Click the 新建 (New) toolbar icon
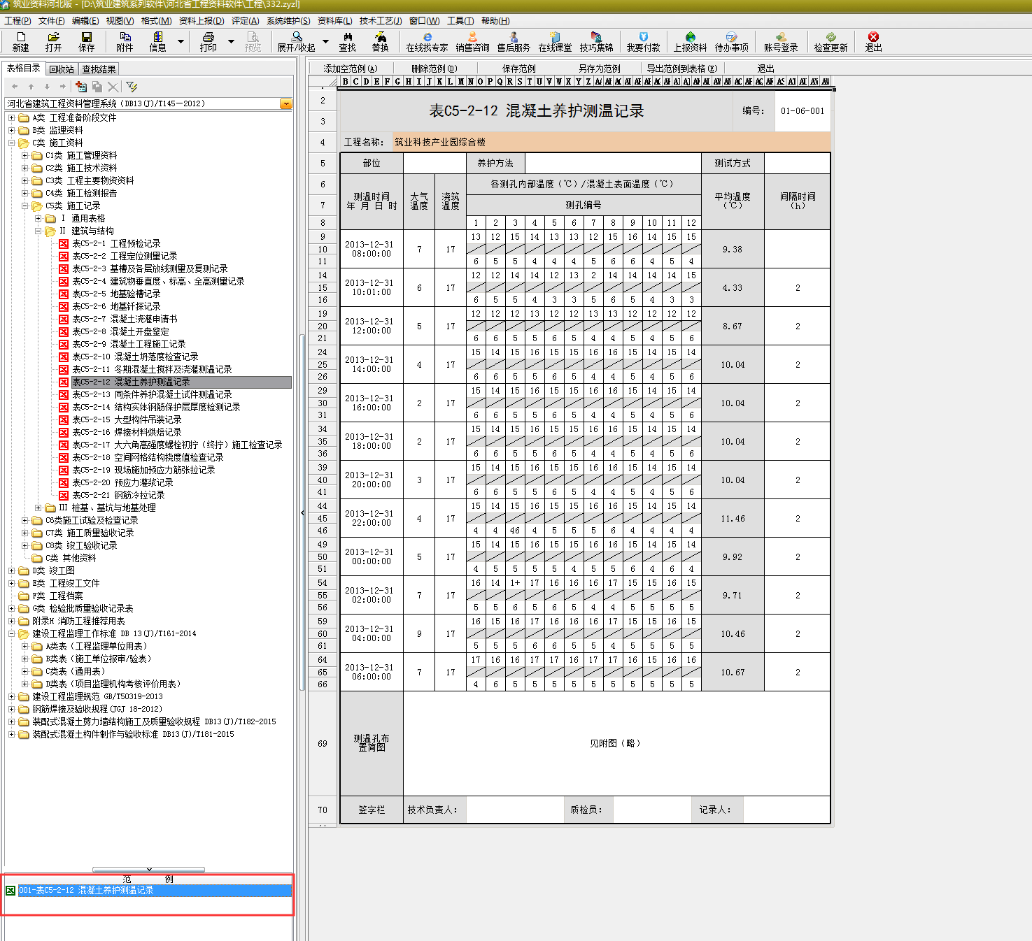Screen dimensions: 1032x941 coord(20,42)
